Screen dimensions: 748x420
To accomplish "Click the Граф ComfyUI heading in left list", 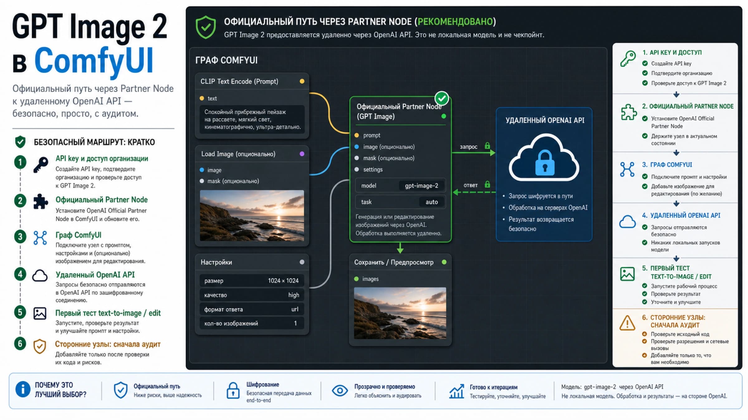I will tap(78, 235).
